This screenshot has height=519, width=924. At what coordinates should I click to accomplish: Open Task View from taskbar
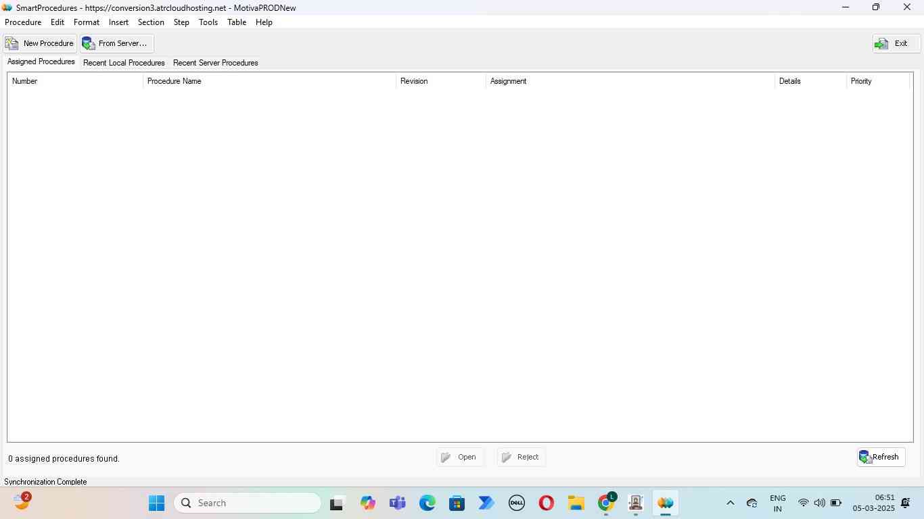[337, 503]
